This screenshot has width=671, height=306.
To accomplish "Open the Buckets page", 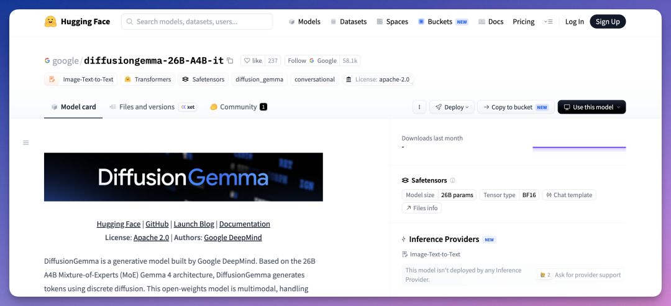I will click(443, 21).
